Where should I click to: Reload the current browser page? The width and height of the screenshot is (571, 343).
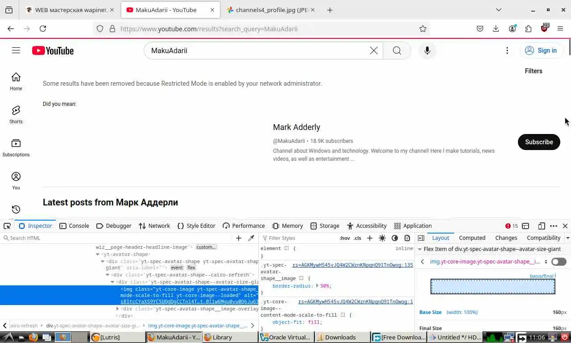[43, 29]
